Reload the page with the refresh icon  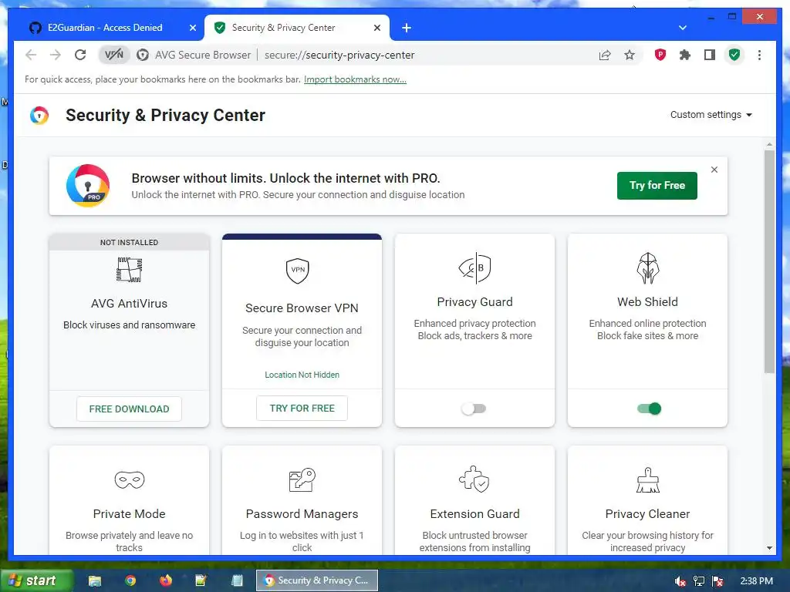tap(80, 55)
